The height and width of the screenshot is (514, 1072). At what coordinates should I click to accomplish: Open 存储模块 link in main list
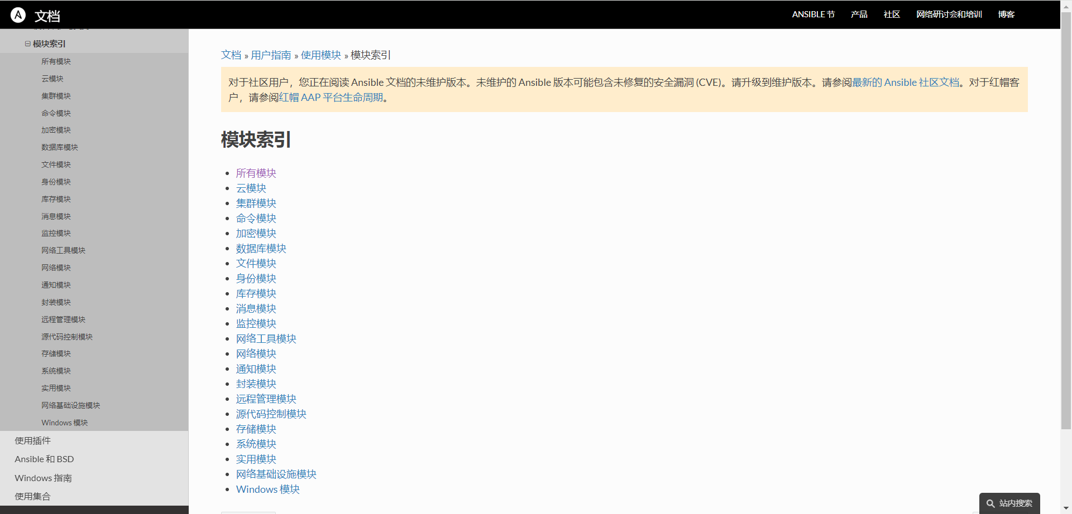256,429
